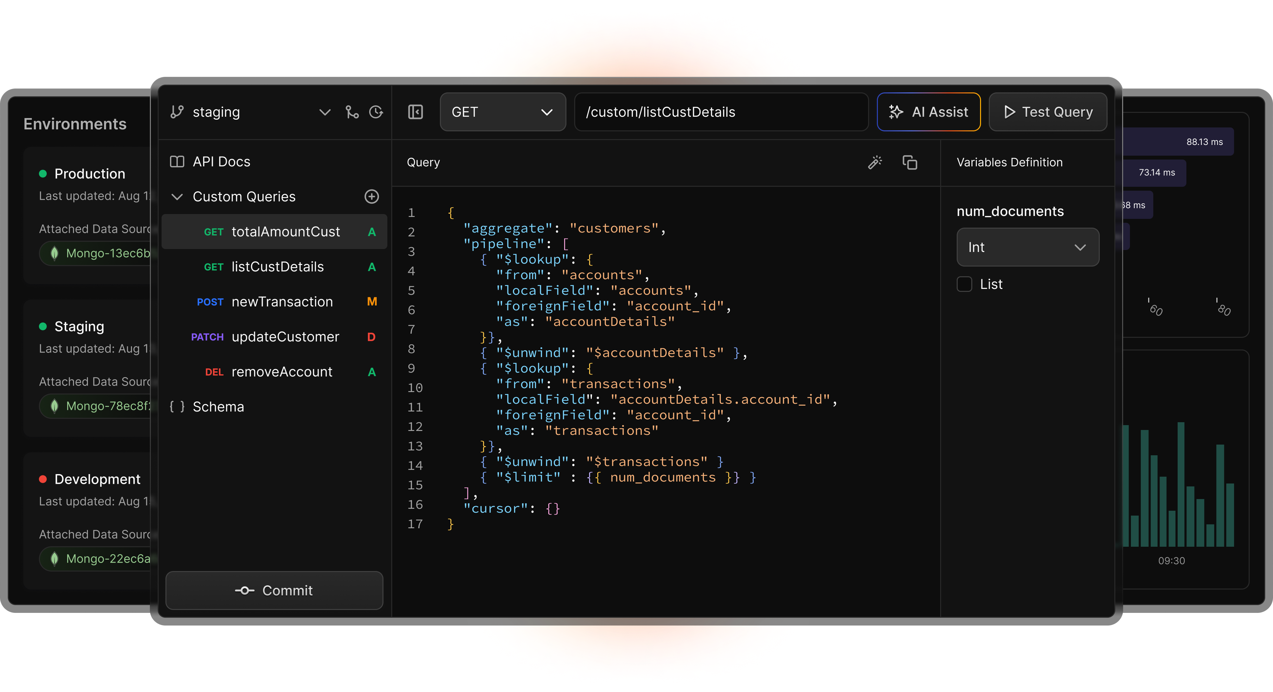Click the Production green status dot

[42, 174]
